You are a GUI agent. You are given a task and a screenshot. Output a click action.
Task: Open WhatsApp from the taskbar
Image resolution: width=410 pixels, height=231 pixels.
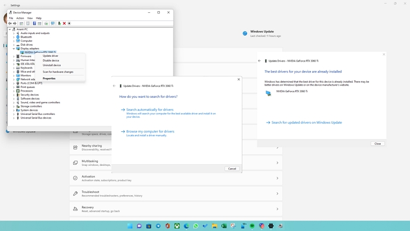coord(196,226)
